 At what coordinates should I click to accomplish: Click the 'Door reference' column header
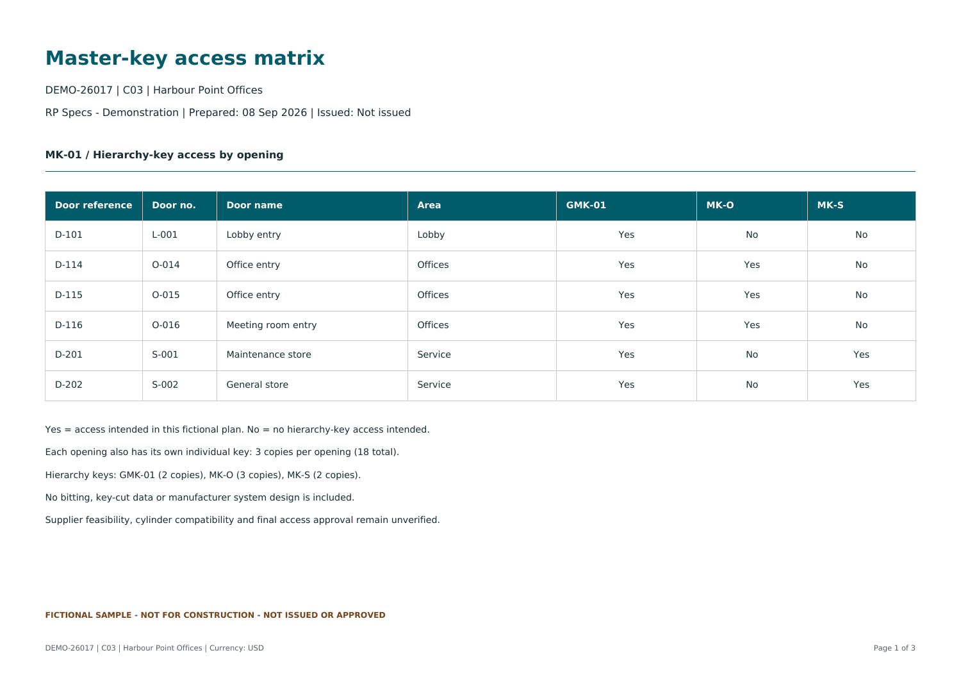(x=94, y=205)
